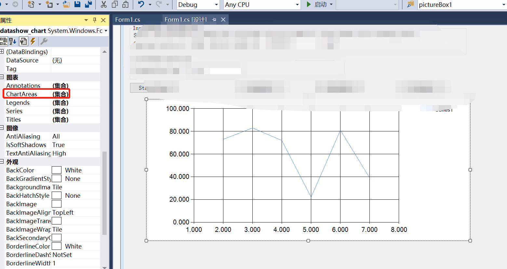
Task: Click the Save All icon on the toolbar
Action: tap(88, 5)
